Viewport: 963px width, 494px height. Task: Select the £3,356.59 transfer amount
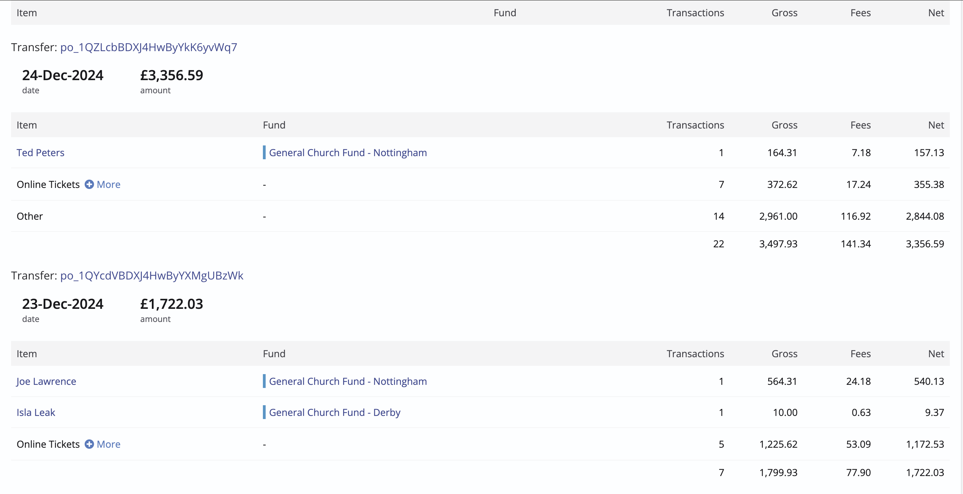coord(172,75)
